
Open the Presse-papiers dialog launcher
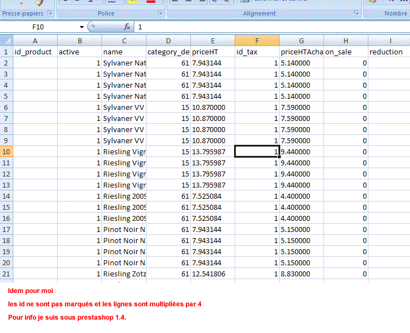click(x=49, y=13)
